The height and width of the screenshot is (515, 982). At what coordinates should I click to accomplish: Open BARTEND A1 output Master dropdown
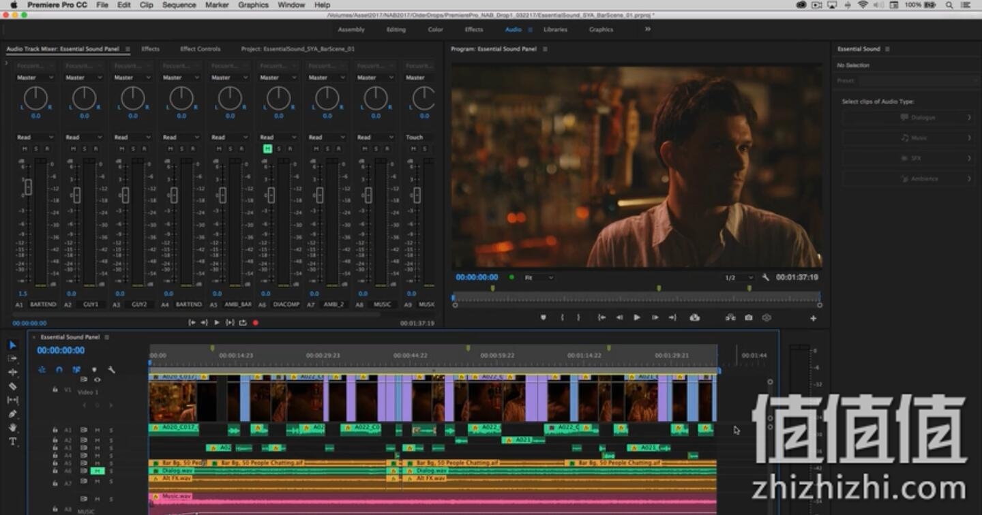(x=35, y=78)
